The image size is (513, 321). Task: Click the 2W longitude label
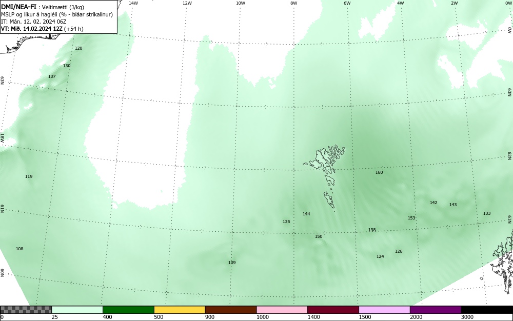[454, 3]
